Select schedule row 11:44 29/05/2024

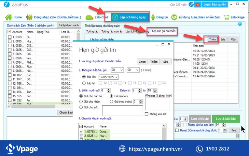click(x=204, y=76)
